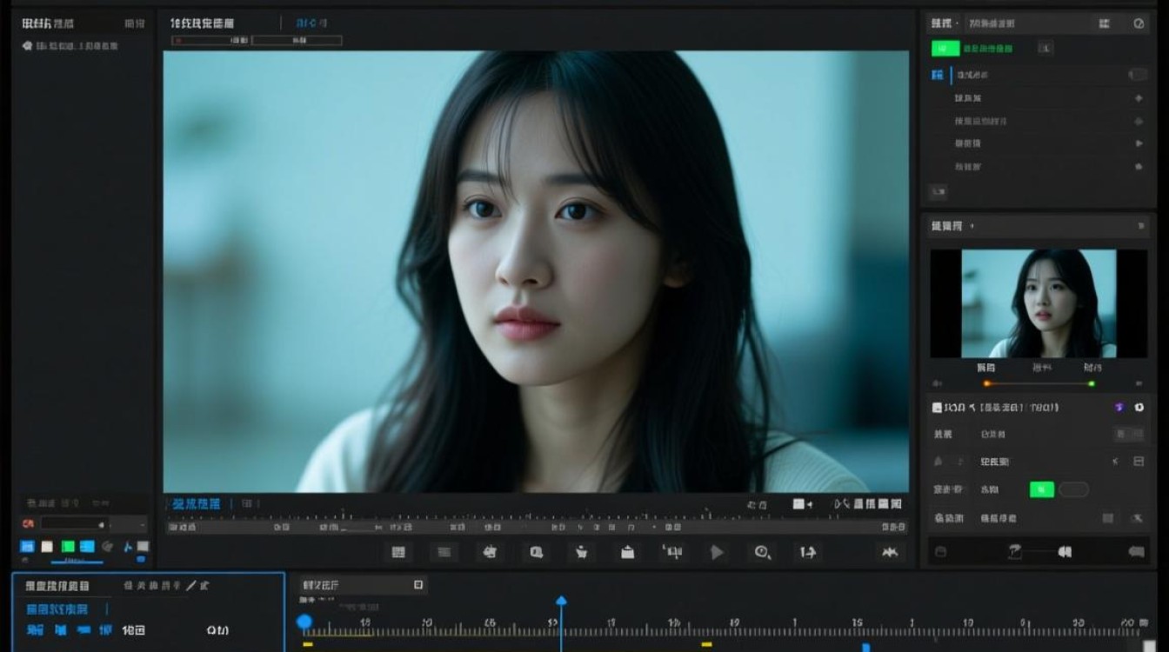Click the magnifier icon below the preview
1169x652 pixels.
(536, 552)
